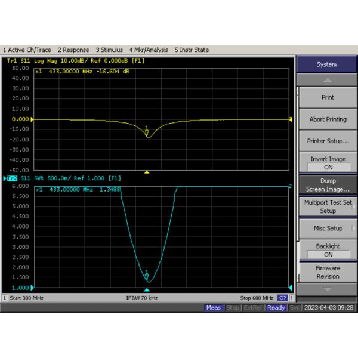Expand the Misc Setup submenu
This screenshot has width=358, height=358.
328,229
